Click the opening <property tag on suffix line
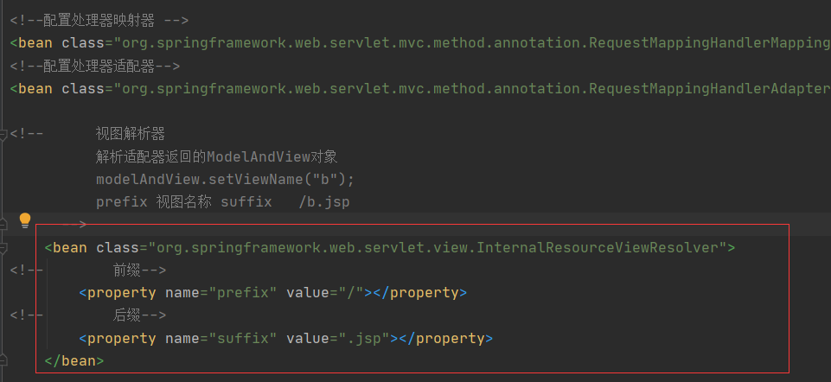This screenshot has height=382, width=831. pyautogui.click(x=118, y=338)
